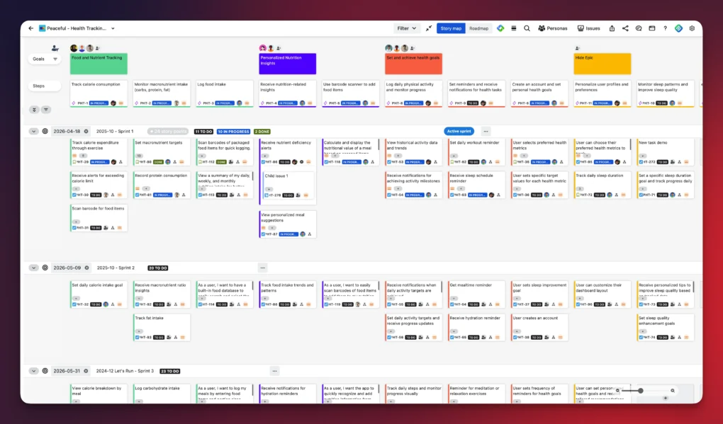Image resolution: width=723 pixels, height=424 pixels.
Task: Click the teal diamond badge icon in the top right
Action: 679,28
